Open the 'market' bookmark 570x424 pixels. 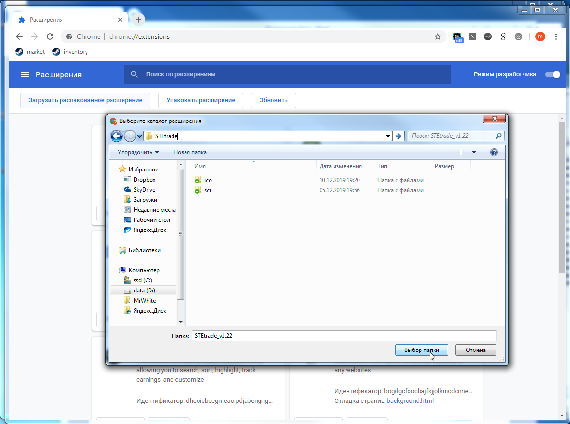[30, 52]
